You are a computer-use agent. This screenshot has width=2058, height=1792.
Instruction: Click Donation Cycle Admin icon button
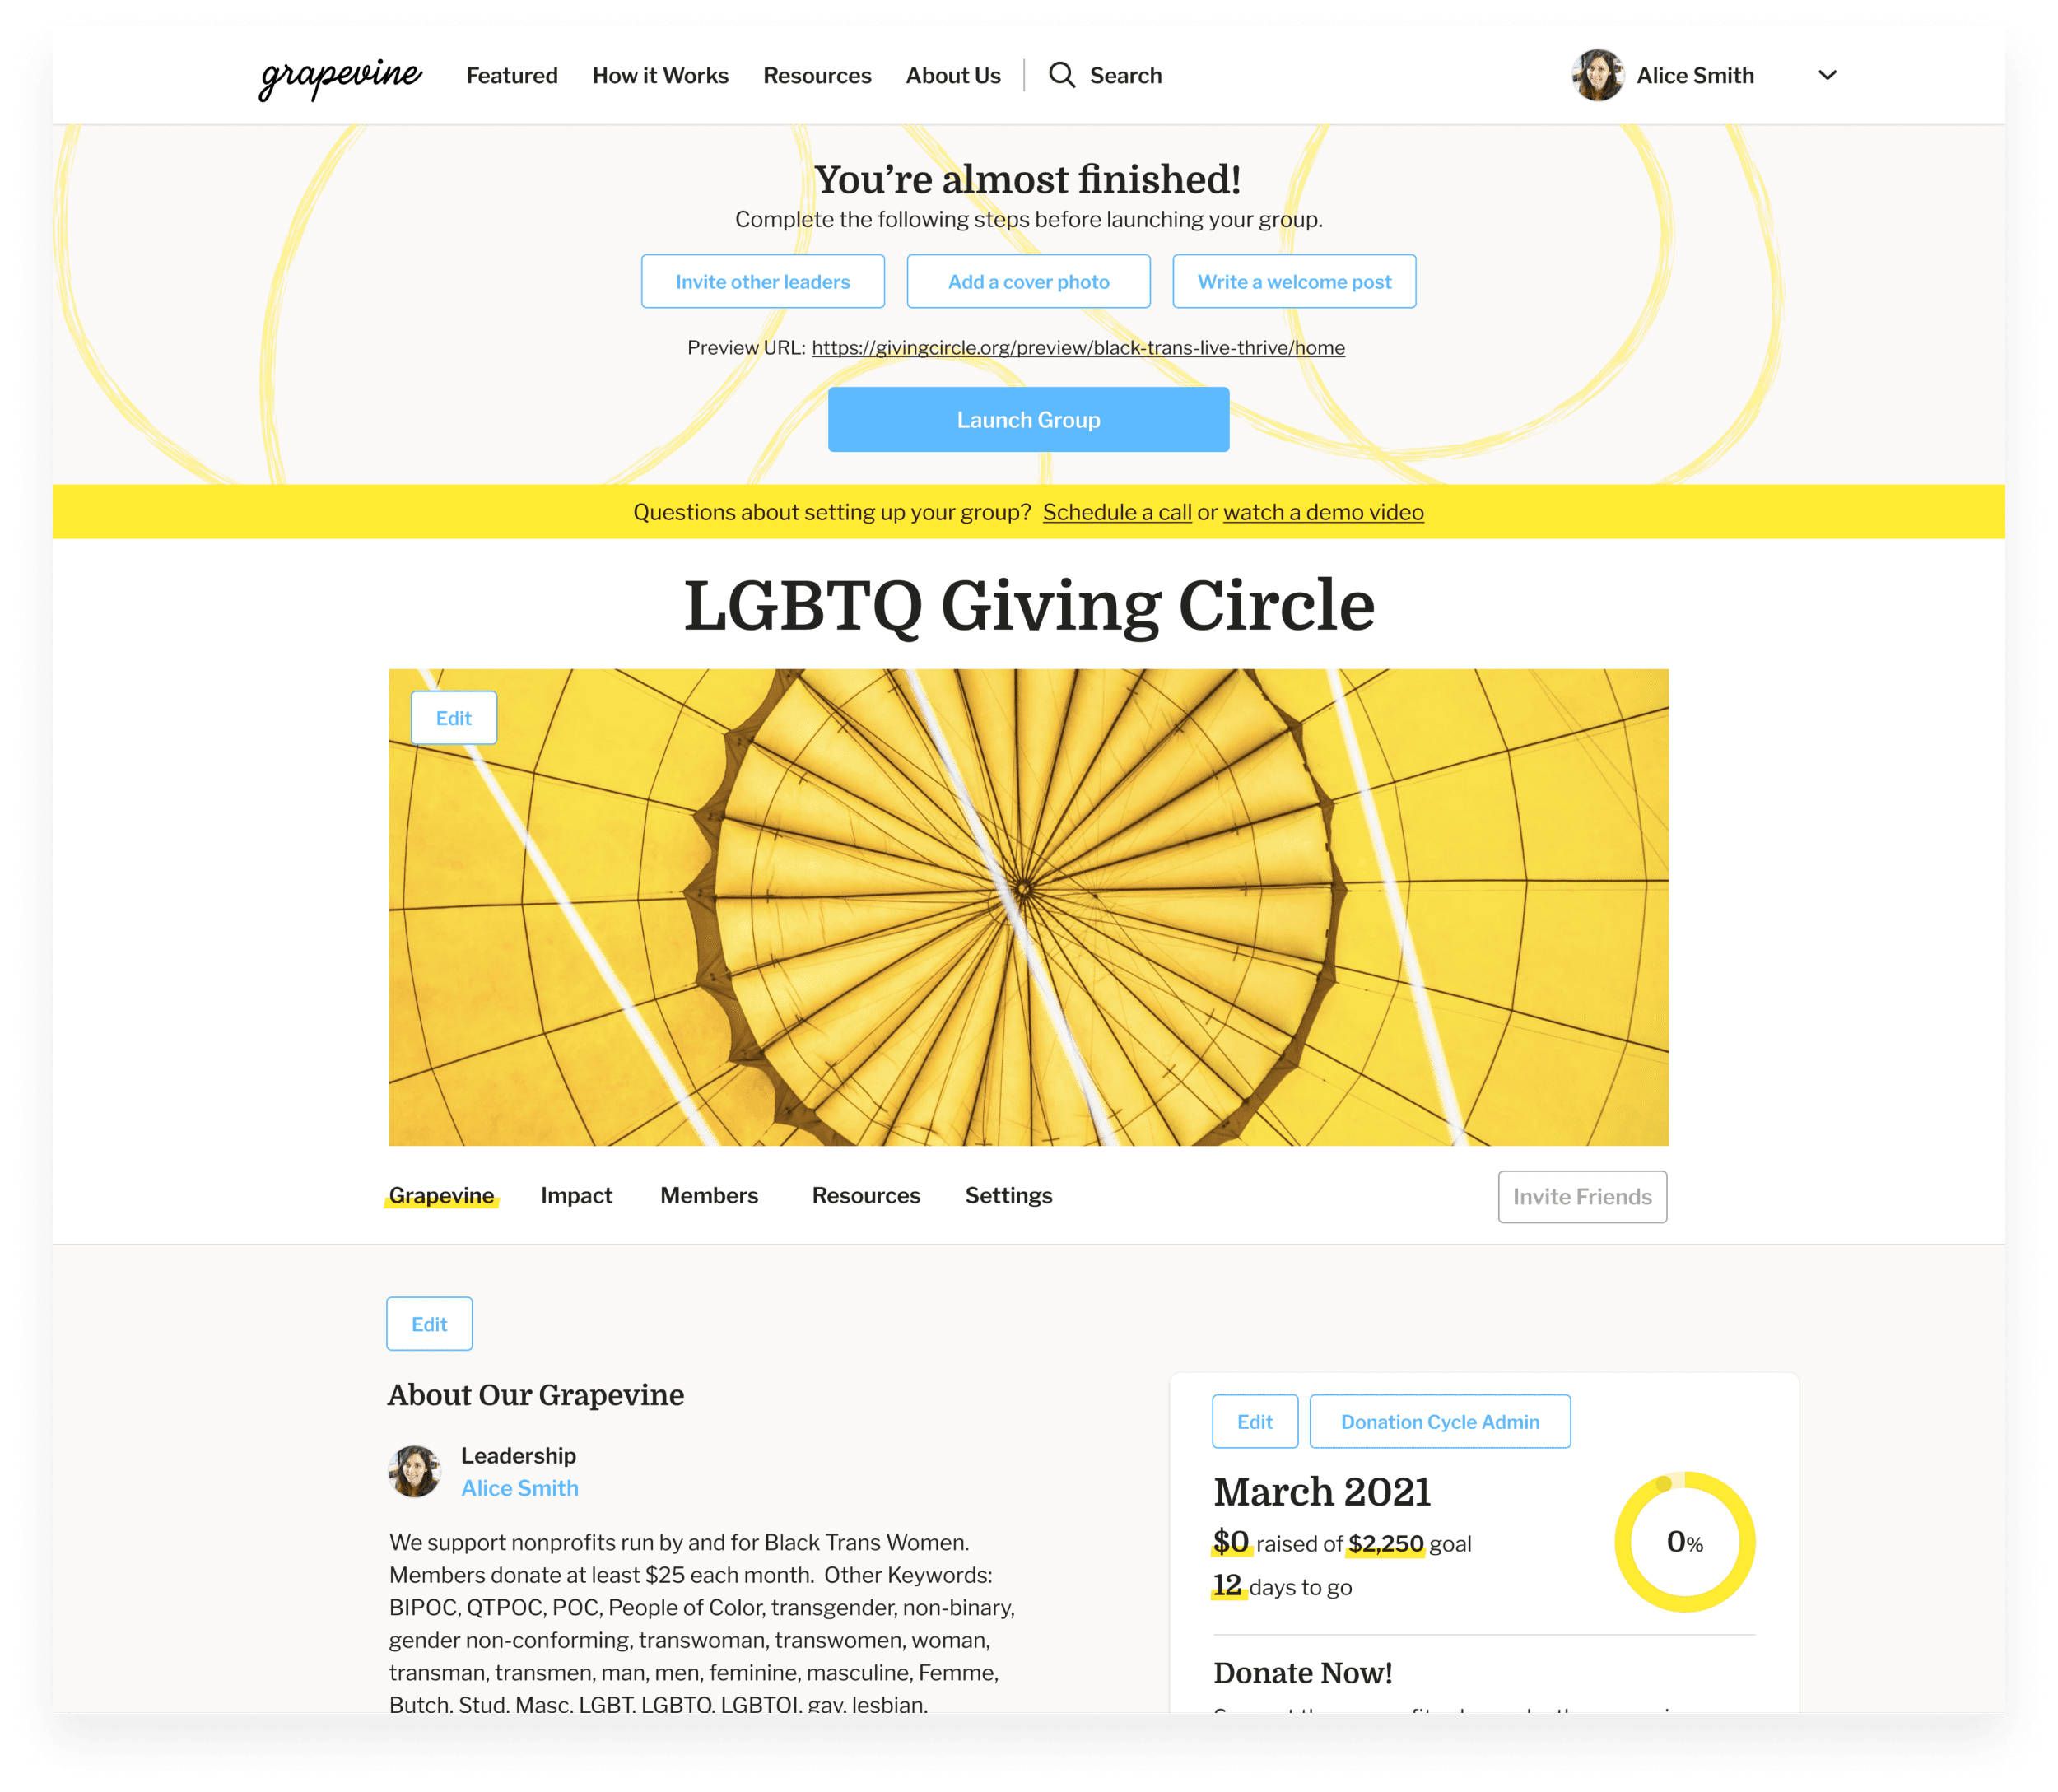pos(1438,1421)
